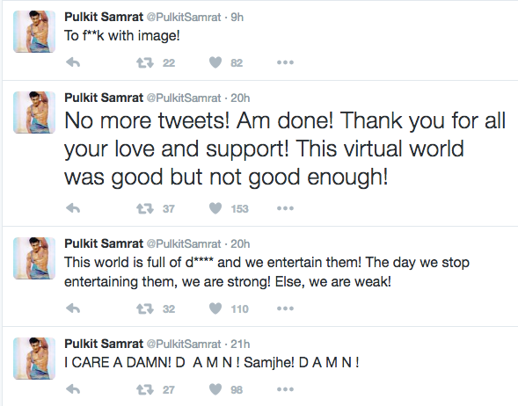Open Pulkit Samrat's name on the 9h tweet

[104, 17]
